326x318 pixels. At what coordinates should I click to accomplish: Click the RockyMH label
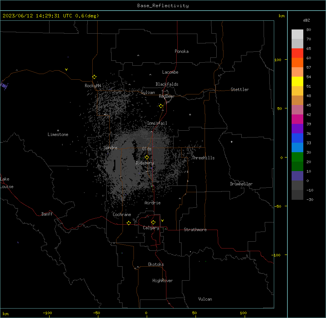click(x=93, y=86)
